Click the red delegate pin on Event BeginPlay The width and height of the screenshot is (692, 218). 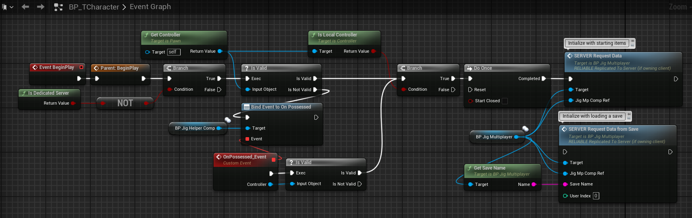[x=82, y=67]
